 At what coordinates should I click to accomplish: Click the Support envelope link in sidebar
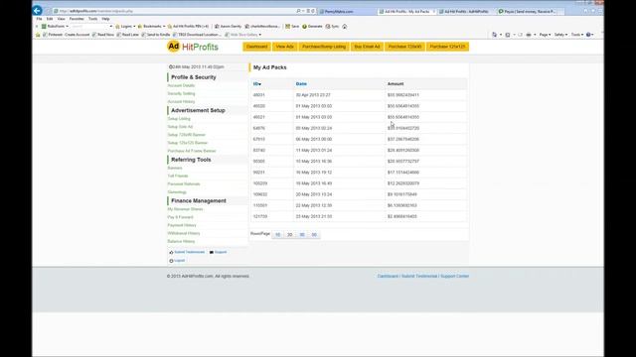coord(219,252)
